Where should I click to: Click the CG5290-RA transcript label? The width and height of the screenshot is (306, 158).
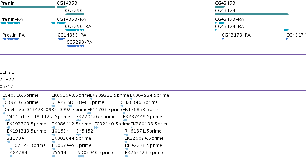pos(78,27)
